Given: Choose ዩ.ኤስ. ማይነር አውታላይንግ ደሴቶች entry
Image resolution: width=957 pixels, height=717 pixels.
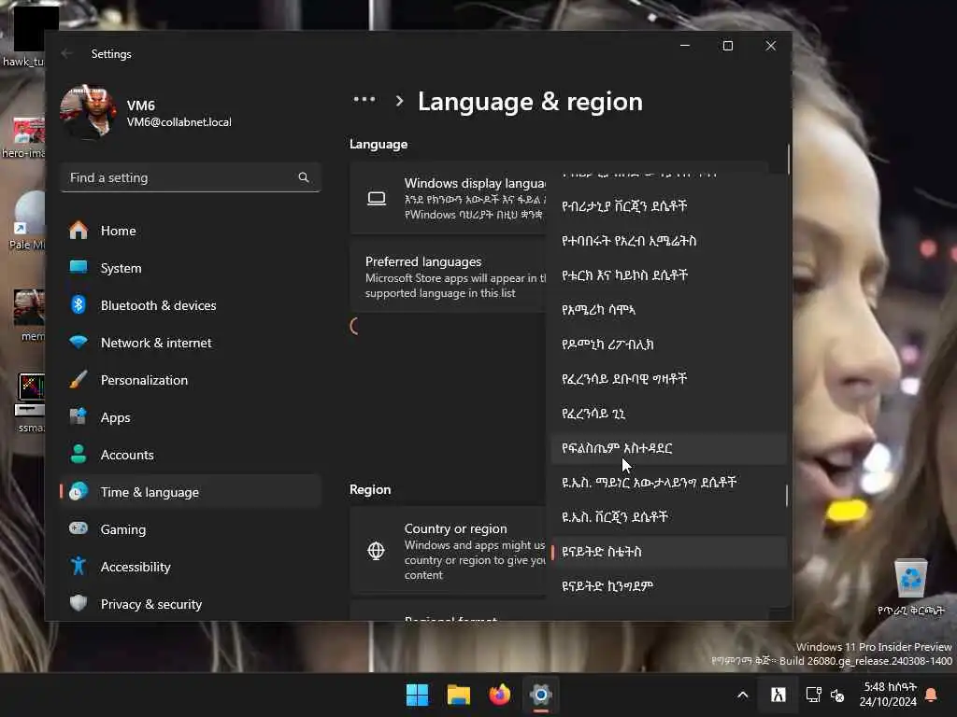Looking at the screenshot, I should click(668, 483).
